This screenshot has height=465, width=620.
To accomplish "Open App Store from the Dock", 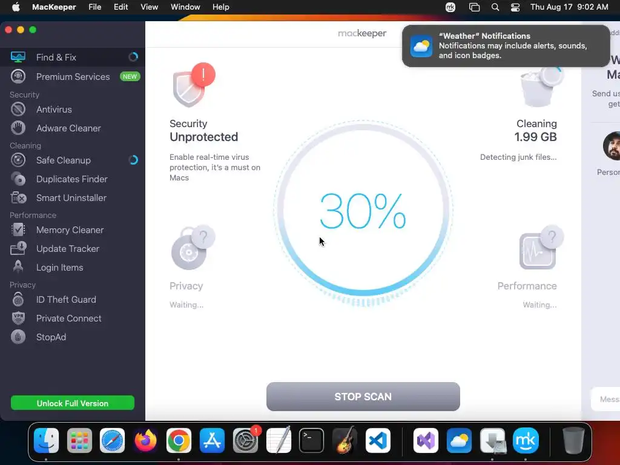I will [x=212, y=440].
